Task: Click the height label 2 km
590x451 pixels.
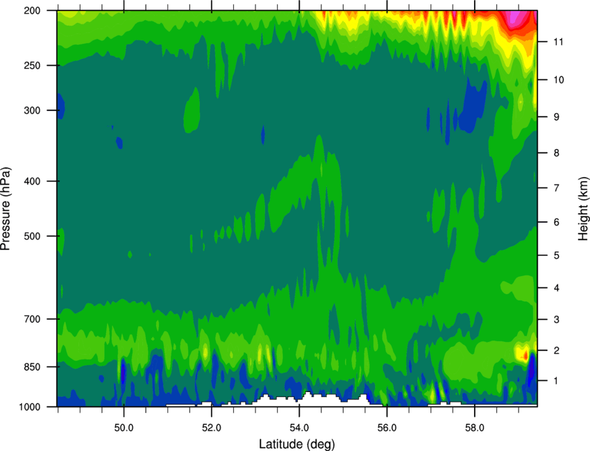Action: [557, 350]
